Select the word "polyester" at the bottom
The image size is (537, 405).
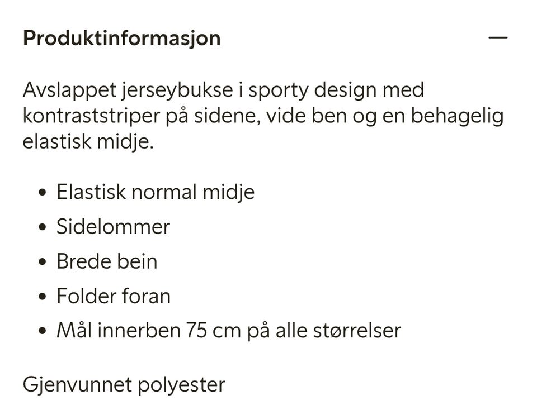click(181, 385)
